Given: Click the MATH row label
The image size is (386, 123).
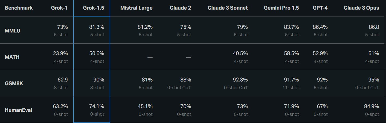Looking at the screenshot, I should (x=12, y=57).
